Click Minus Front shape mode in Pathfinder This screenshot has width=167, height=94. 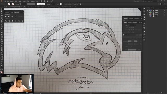tap(9, 17)
